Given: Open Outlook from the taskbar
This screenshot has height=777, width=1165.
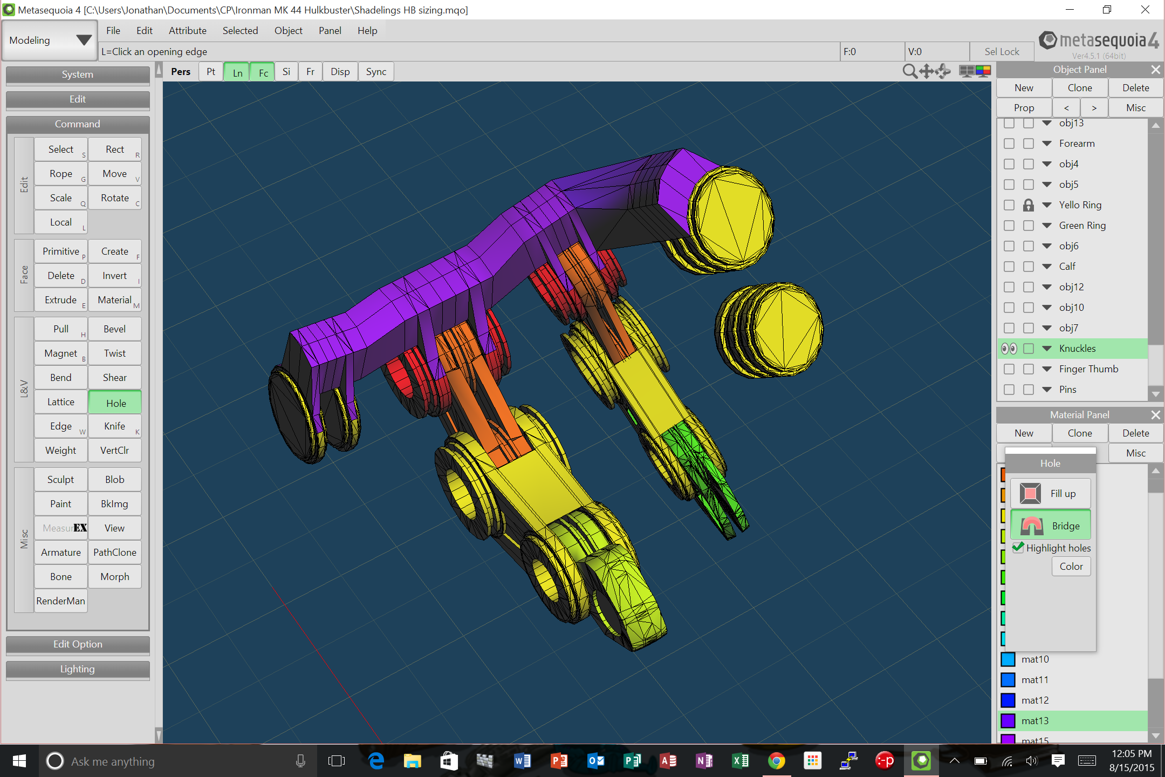Looking at the screenshot, I should tap(595, 761).
